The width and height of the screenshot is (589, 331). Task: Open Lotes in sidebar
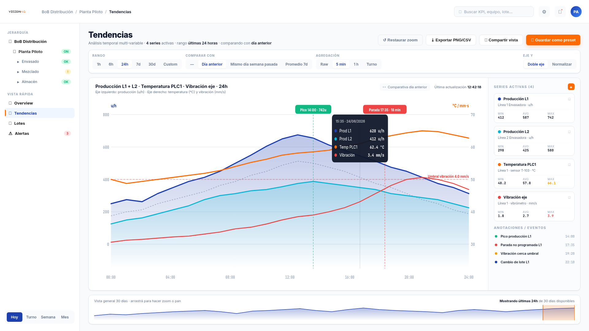[x=40, y=123]
